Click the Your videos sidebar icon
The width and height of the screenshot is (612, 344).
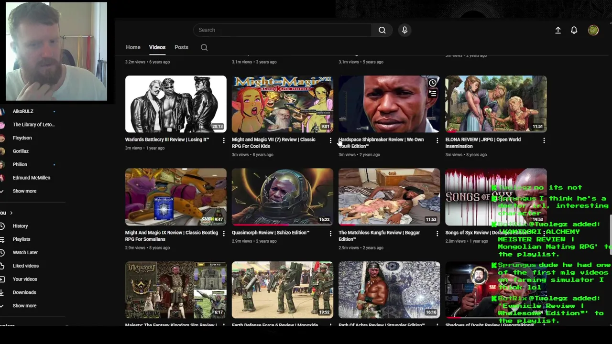(2, 279)
